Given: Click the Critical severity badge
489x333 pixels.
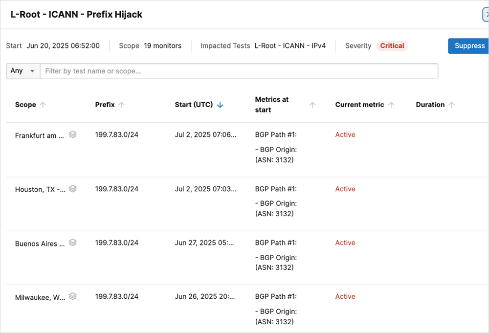Looking at the screenshot, I should 392,45.
